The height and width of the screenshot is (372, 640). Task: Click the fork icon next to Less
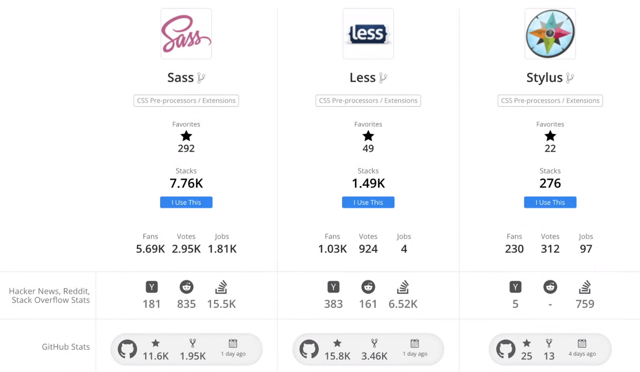[383, 77]
